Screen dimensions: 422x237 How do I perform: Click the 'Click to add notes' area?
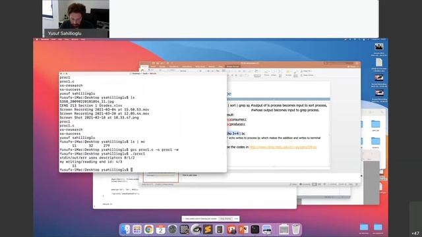pos(190,175)
